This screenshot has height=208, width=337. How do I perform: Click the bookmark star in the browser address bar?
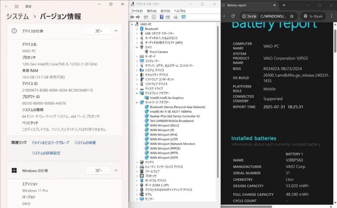[x=292, y=16]
